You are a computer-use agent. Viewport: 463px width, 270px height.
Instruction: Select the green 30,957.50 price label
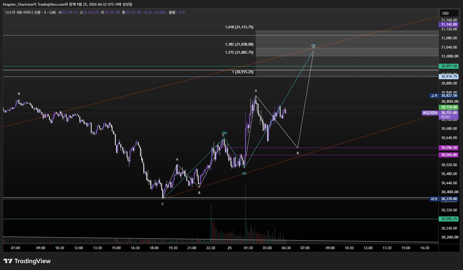449,66
